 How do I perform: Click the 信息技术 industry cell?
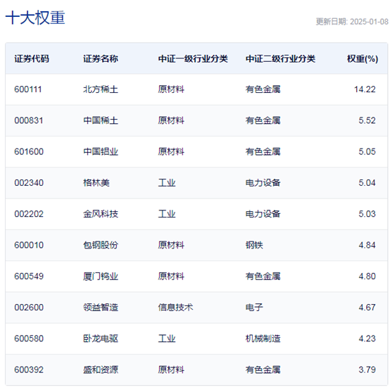(x=175, y=308)
